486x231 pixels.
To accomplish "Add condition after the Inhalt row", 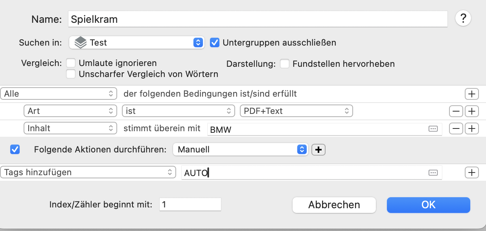I will [471, 128].
